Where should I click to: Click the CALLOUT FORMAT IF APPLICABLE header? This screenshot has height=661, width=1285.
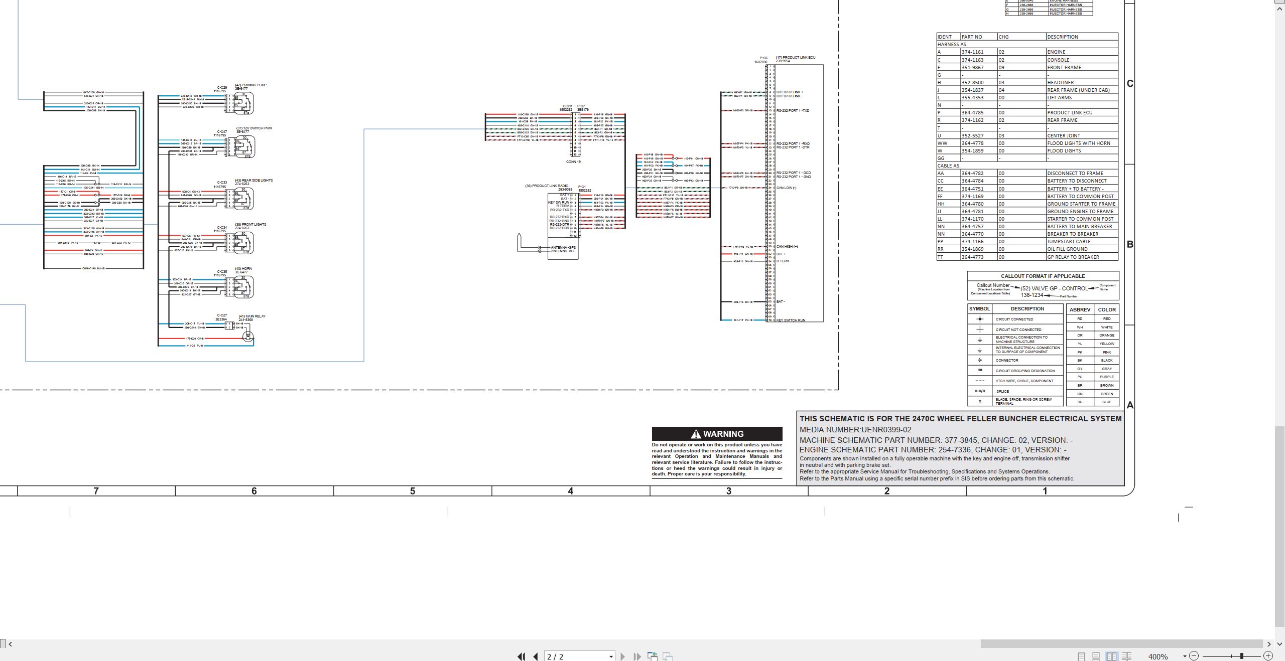pos(1043,276)
